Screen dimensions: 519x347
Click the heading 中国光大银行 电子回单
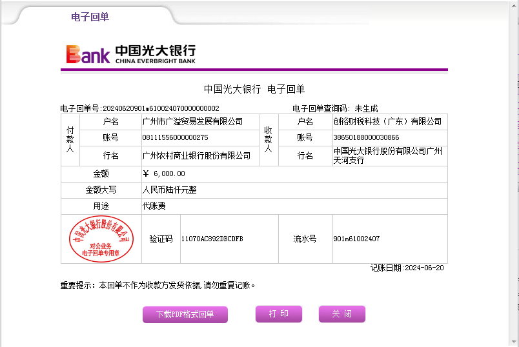coord(254,89)
